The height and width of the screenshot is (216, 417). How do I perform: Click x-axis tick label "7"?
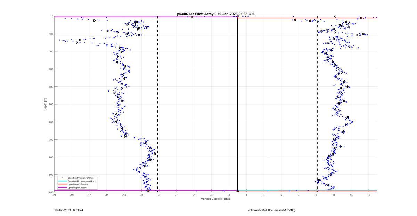click(299, 195)
